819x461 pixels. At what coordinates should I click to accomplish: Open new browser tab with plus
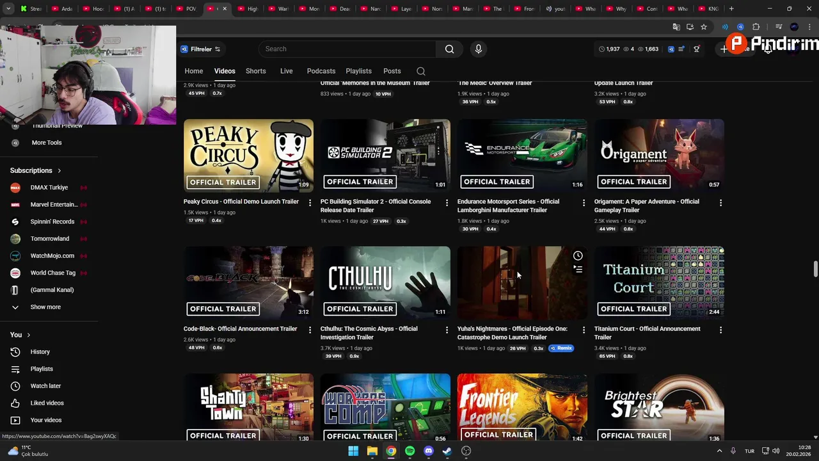[x=731, y=9]
